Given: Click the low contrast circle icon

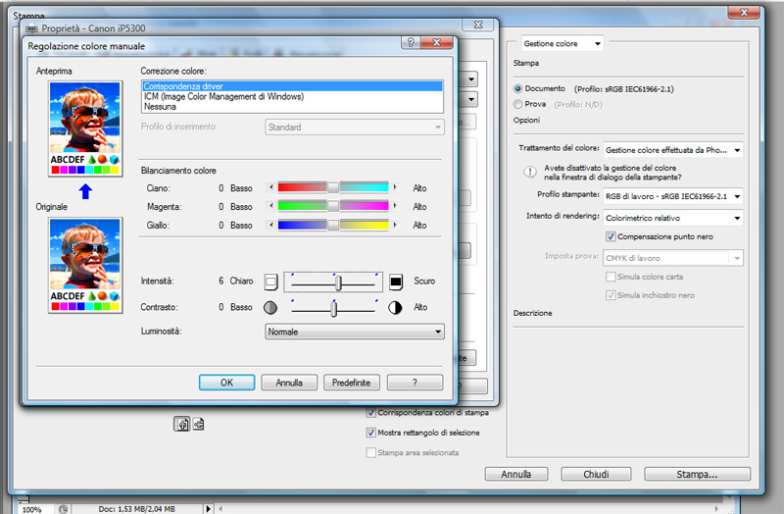Looking at the screenshot, I should [x=271, y=307].
